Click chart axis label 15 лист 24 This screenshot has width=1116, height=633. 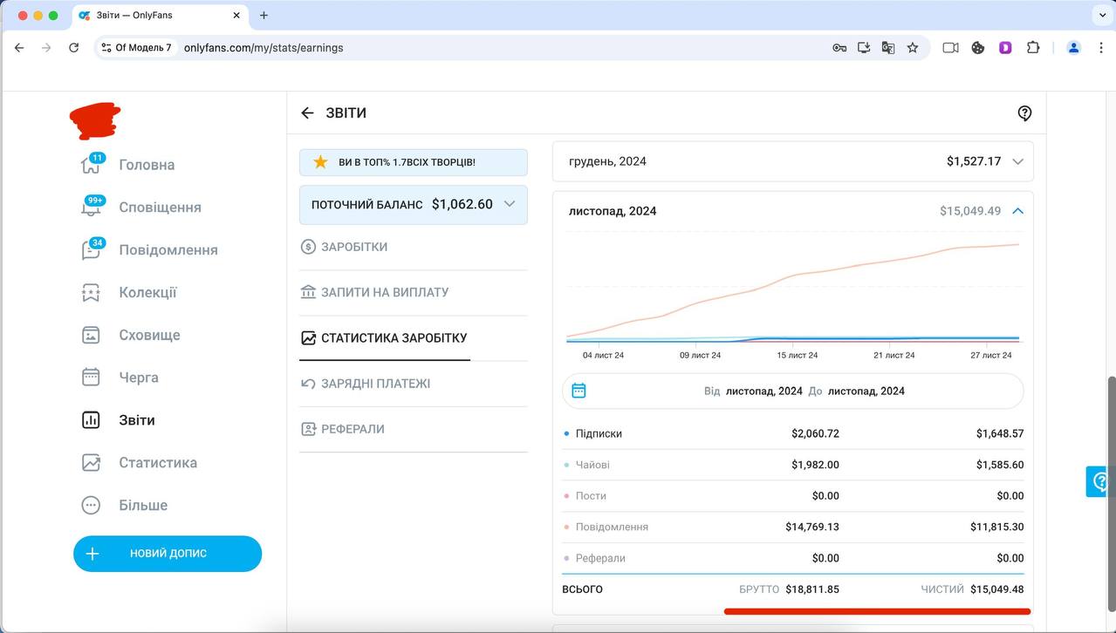click(798, 355)
